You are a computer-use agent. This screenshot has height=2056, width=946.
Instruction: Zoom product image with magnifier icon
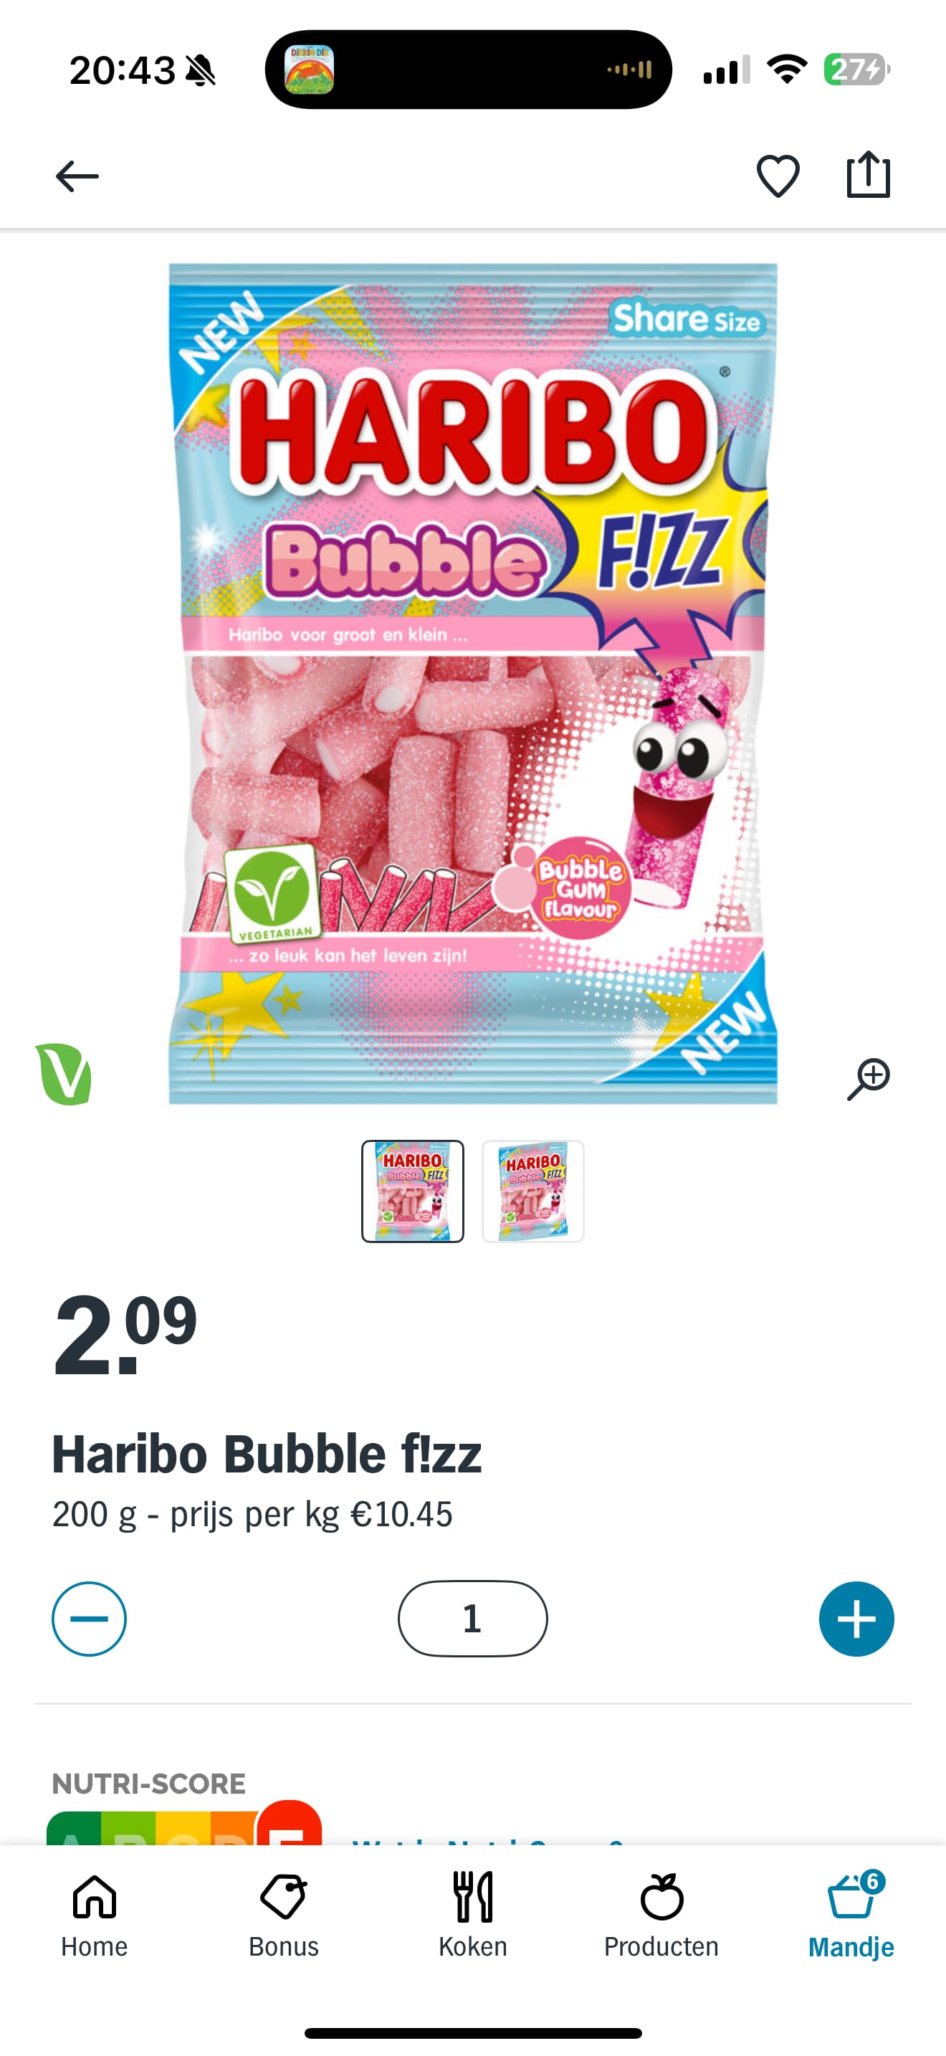(869, 1079)
